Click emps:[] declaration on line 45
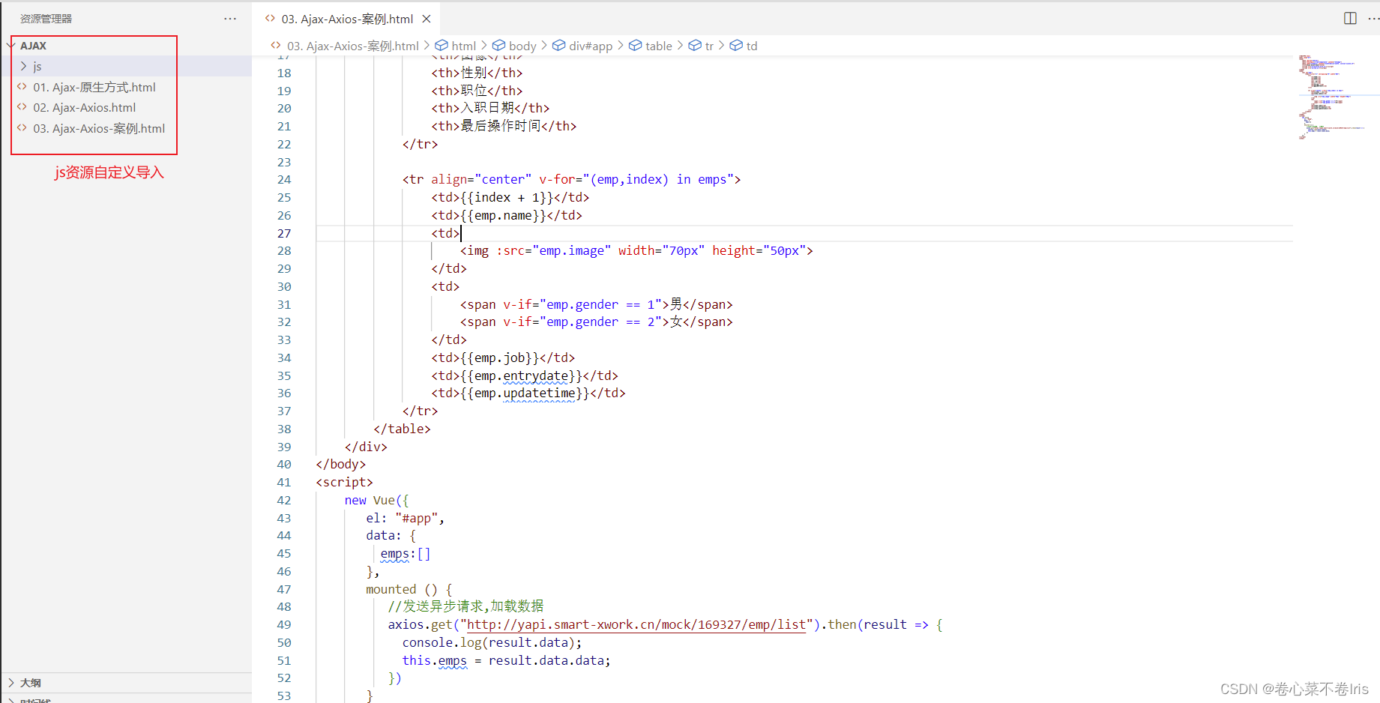This screenshot has height=703, width=1380. point(405,553)
